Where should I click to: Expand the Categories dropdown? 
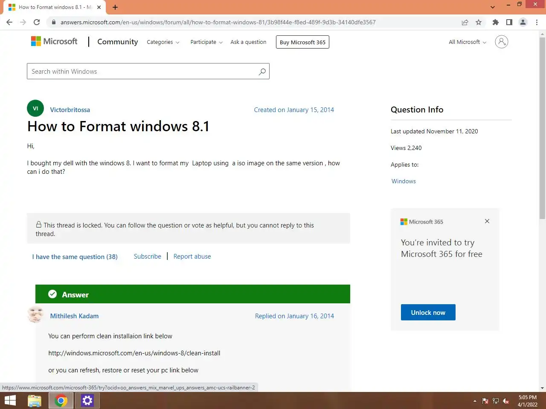pyautogui.click(x=163, y=42)
